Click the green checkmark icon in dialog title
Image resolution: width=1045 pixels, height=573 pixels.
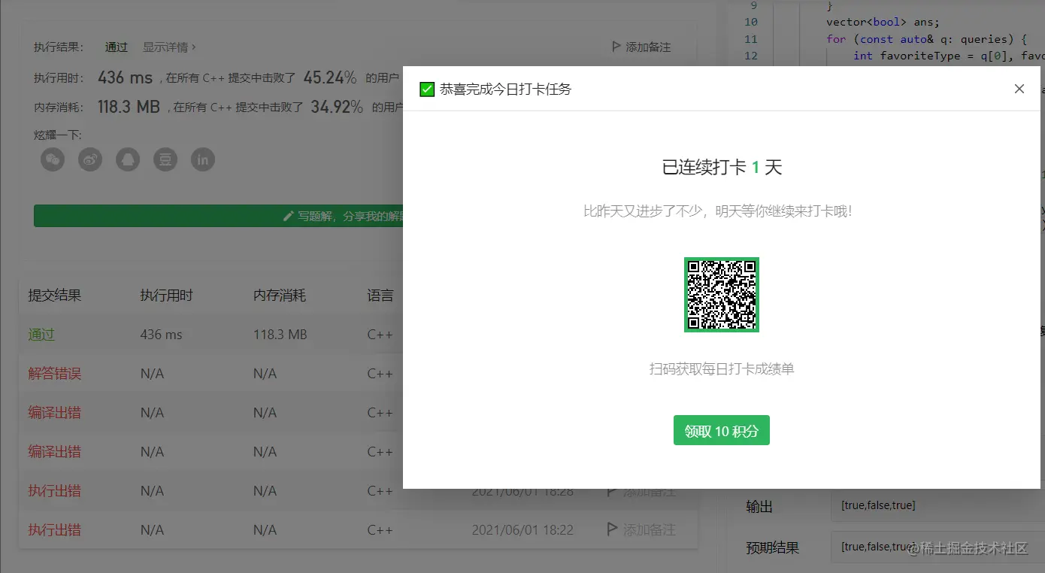[427, 89]
